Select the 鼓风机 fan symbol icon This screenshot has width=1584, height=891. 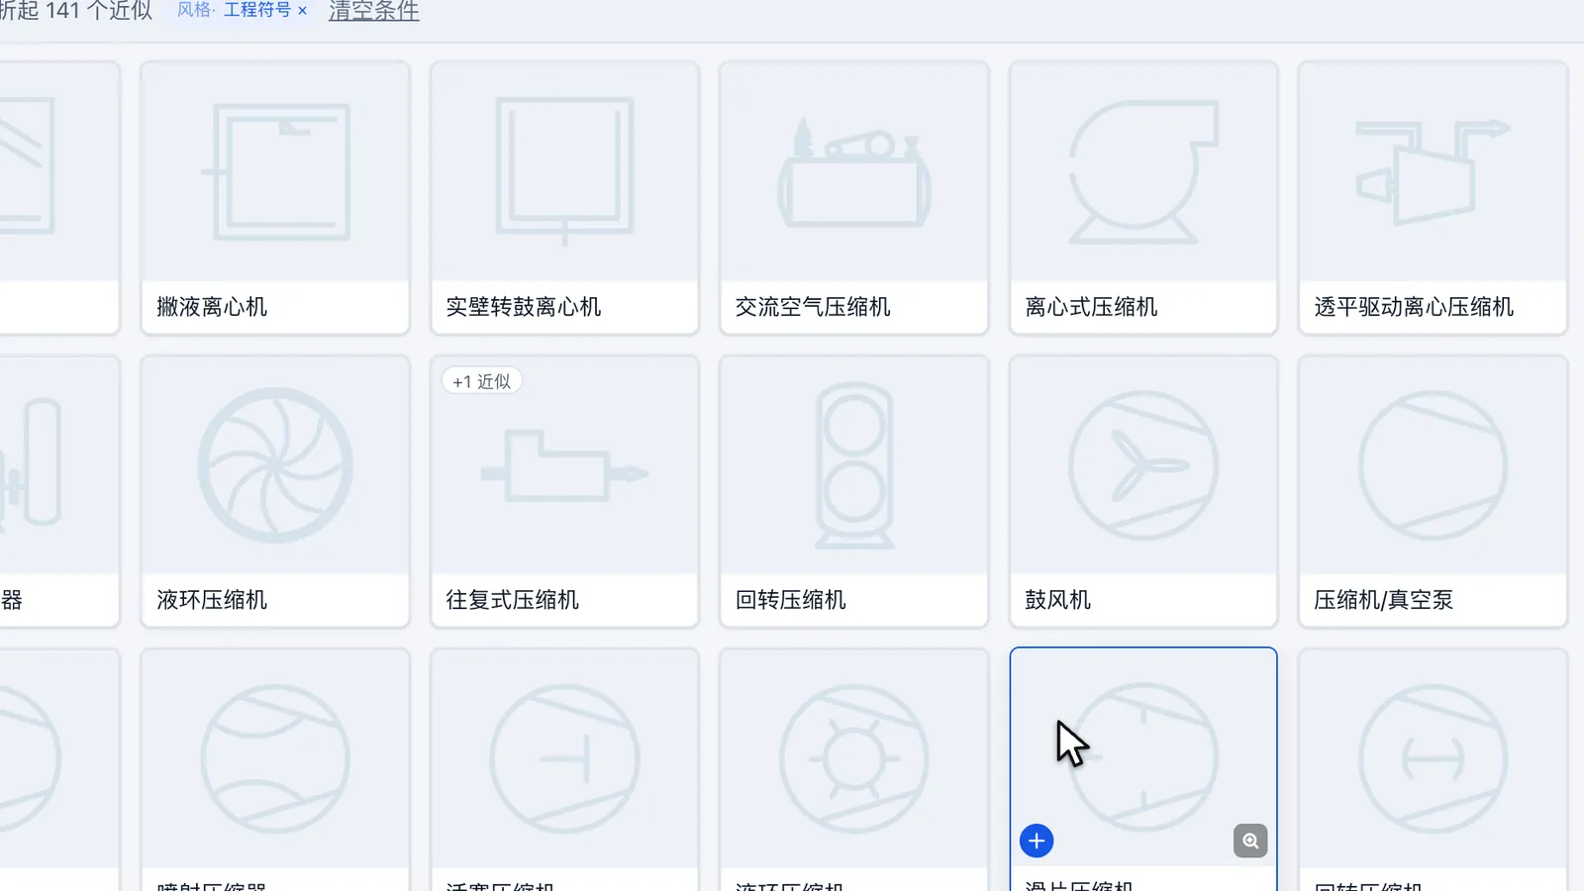point(1143,465)
